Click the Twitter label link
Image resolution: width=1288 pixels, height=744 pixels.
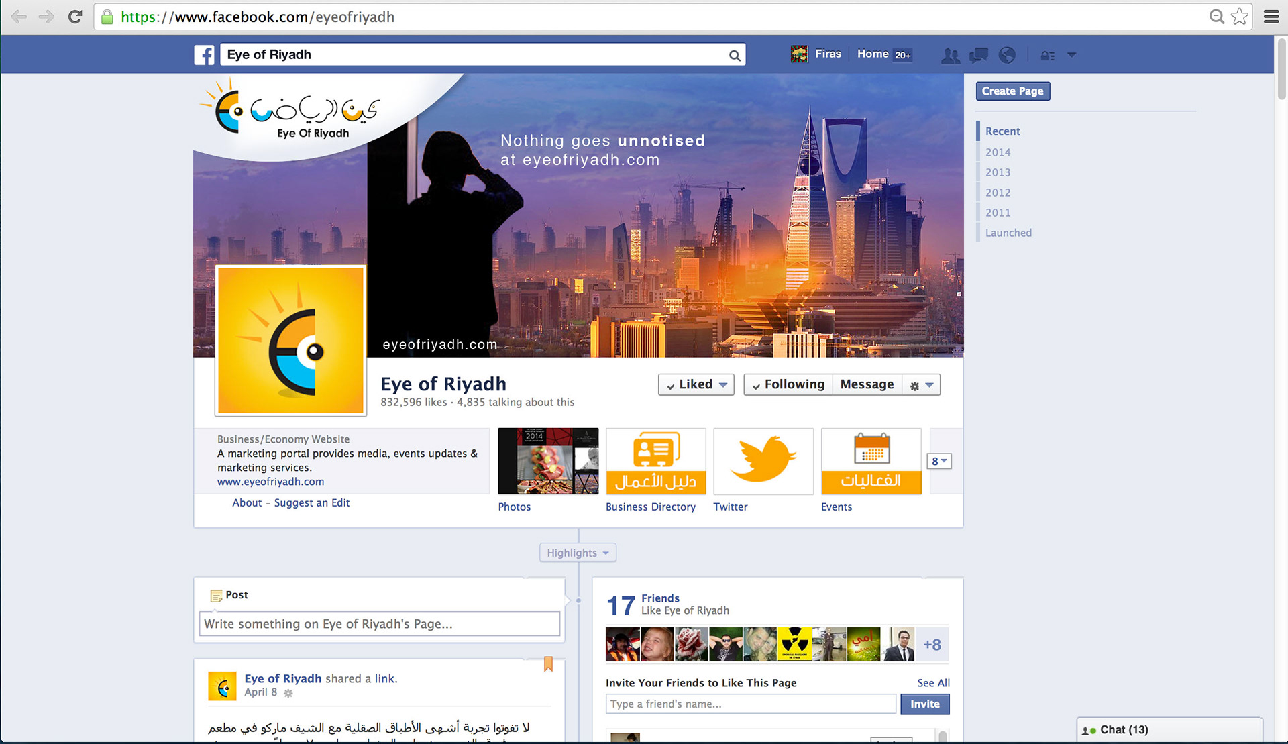731,507
